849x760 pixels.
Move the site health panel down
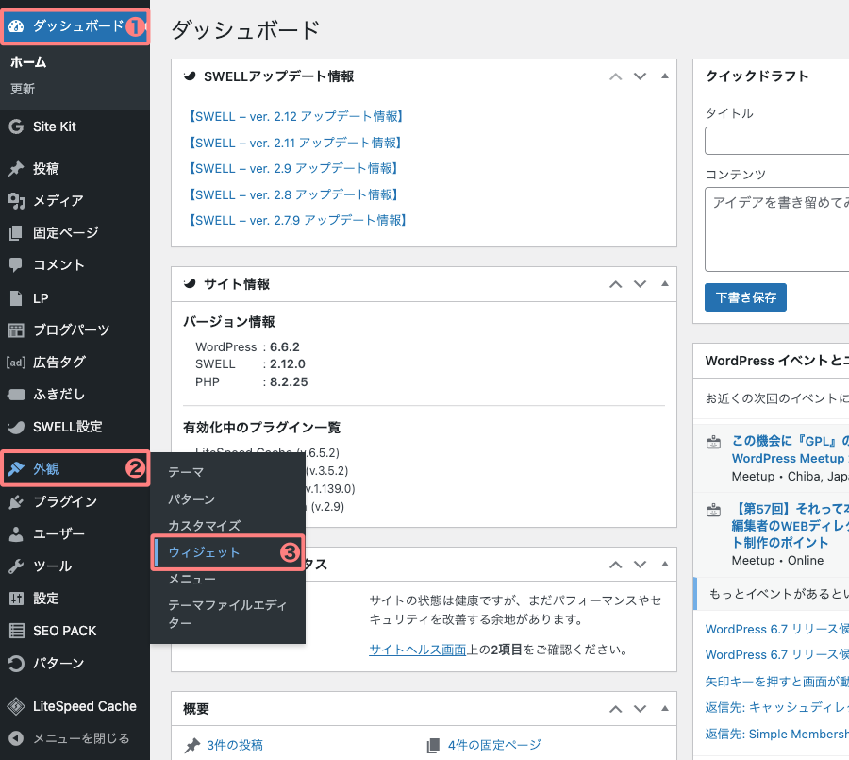[640, 565]
